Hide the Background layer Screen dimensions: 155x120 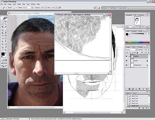[127, 65]
